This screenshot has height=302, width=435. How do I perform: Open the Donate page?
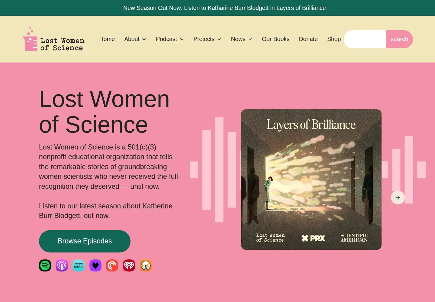[308, 39]
